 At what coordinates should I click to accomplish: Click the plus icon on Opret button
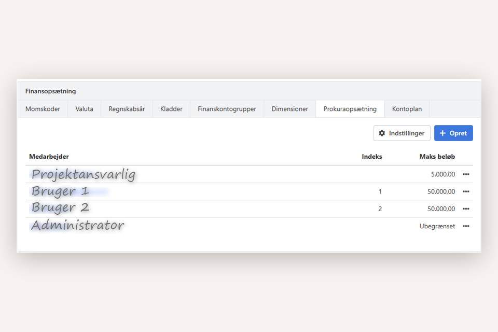pos(441,133)
